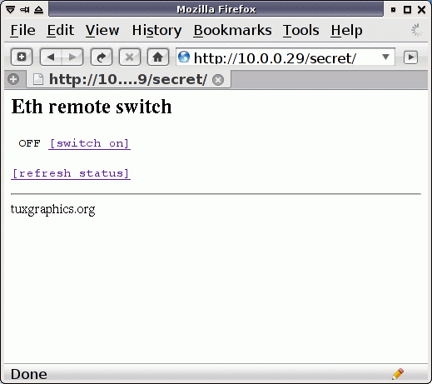The width and height of the screenshot is (432, 384).
Task: Go forward with the right arrow button
Action: (72, 57)
